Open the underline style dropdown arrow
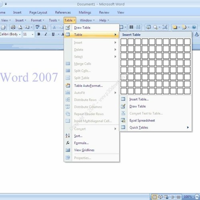The width and height of the screenshot is (200, 200). [58, 34]
